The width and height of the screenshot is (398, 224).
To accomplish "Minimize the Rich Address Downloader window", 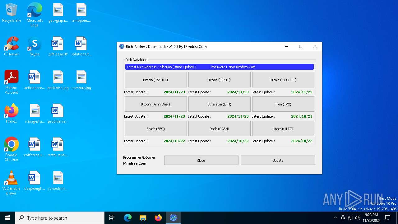I will [x=286, y=47].
